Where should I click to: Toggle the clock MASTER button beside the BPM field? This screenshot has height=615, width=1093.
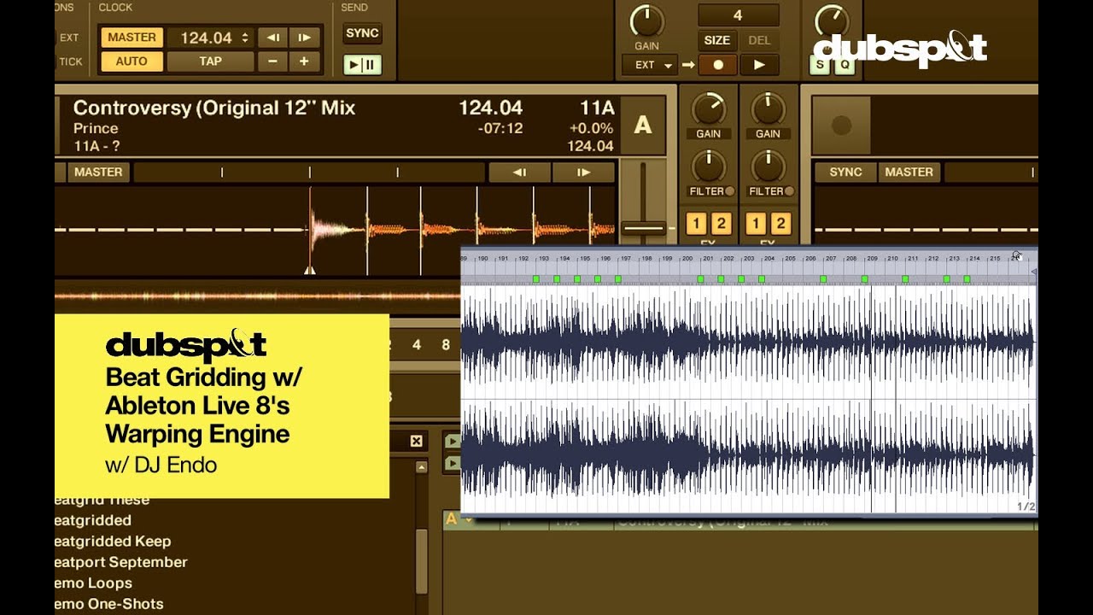click(x=132, y=38)
